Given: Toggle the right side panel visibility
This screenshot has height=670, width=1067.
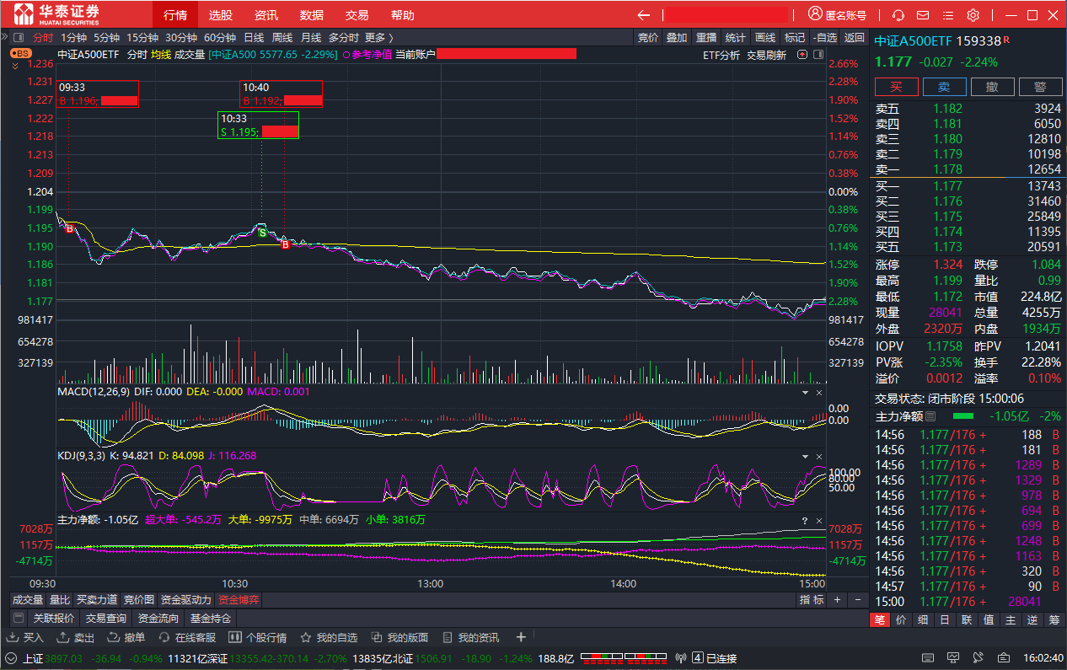Looking at the screenshot, I should (817, 55).
